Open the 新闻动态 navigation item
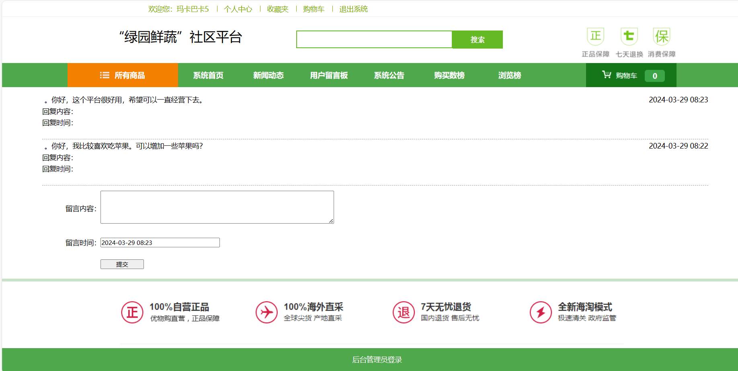Viewport: 738px width, 371px height. pyautogui.click(x=269, y=75)
